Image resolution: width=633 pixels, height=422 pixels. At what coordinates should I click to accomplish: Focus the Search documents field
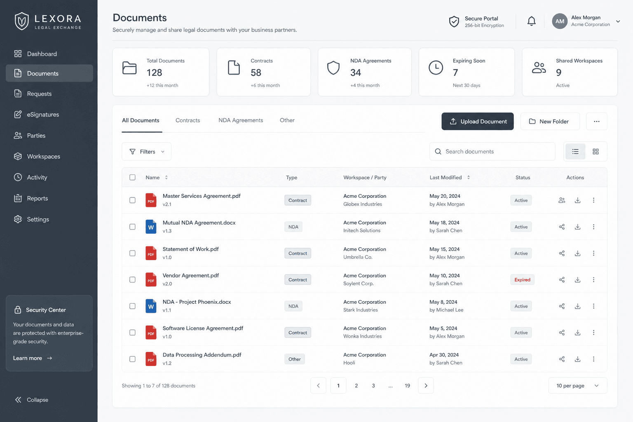[x=492, y=152]
